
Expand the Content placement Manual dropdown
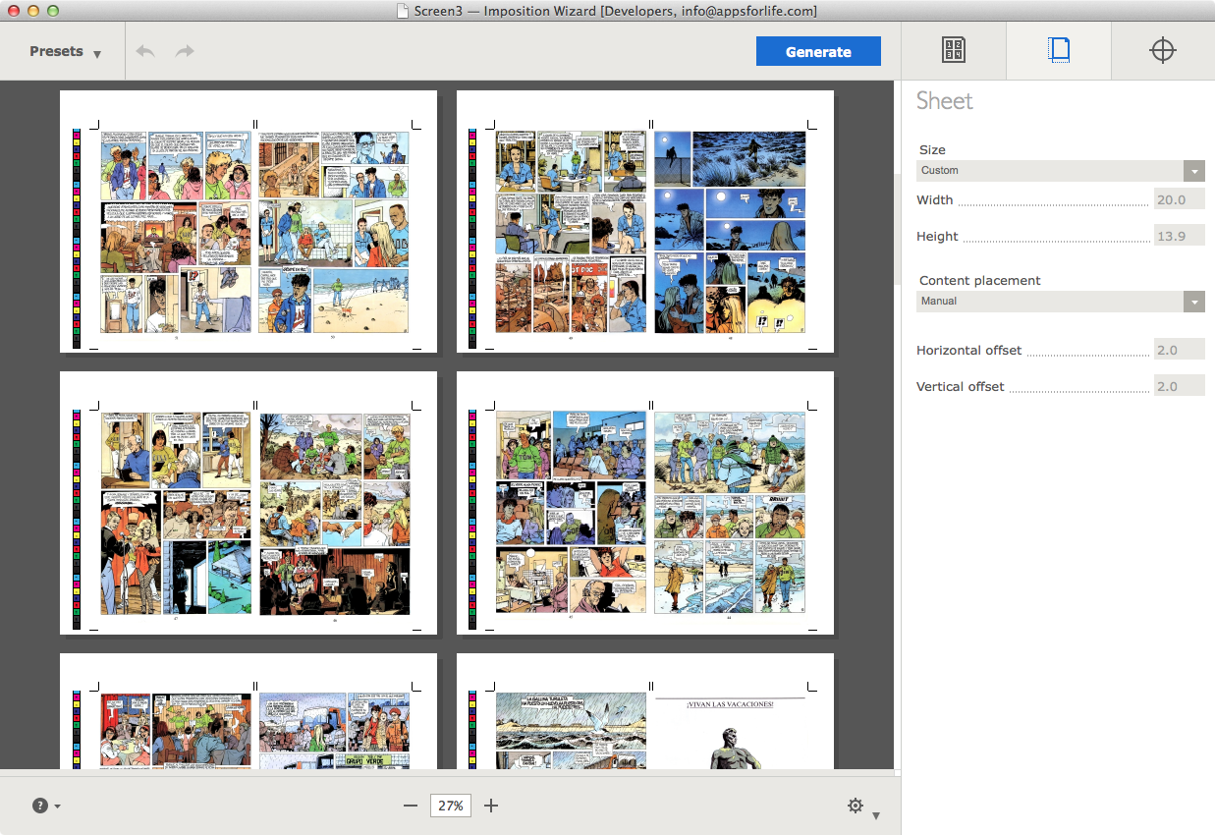(1060, 302)
